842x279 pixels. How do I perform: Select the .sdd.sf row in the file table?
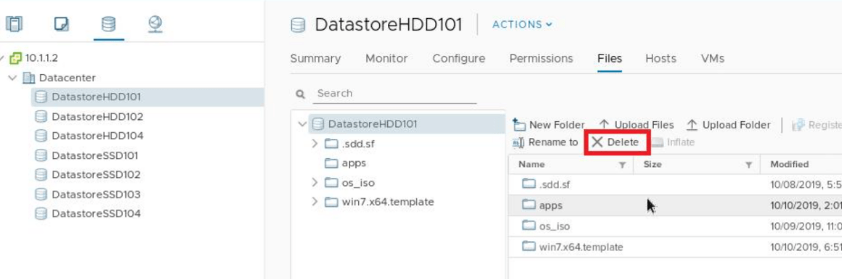[x=675, y=185]
